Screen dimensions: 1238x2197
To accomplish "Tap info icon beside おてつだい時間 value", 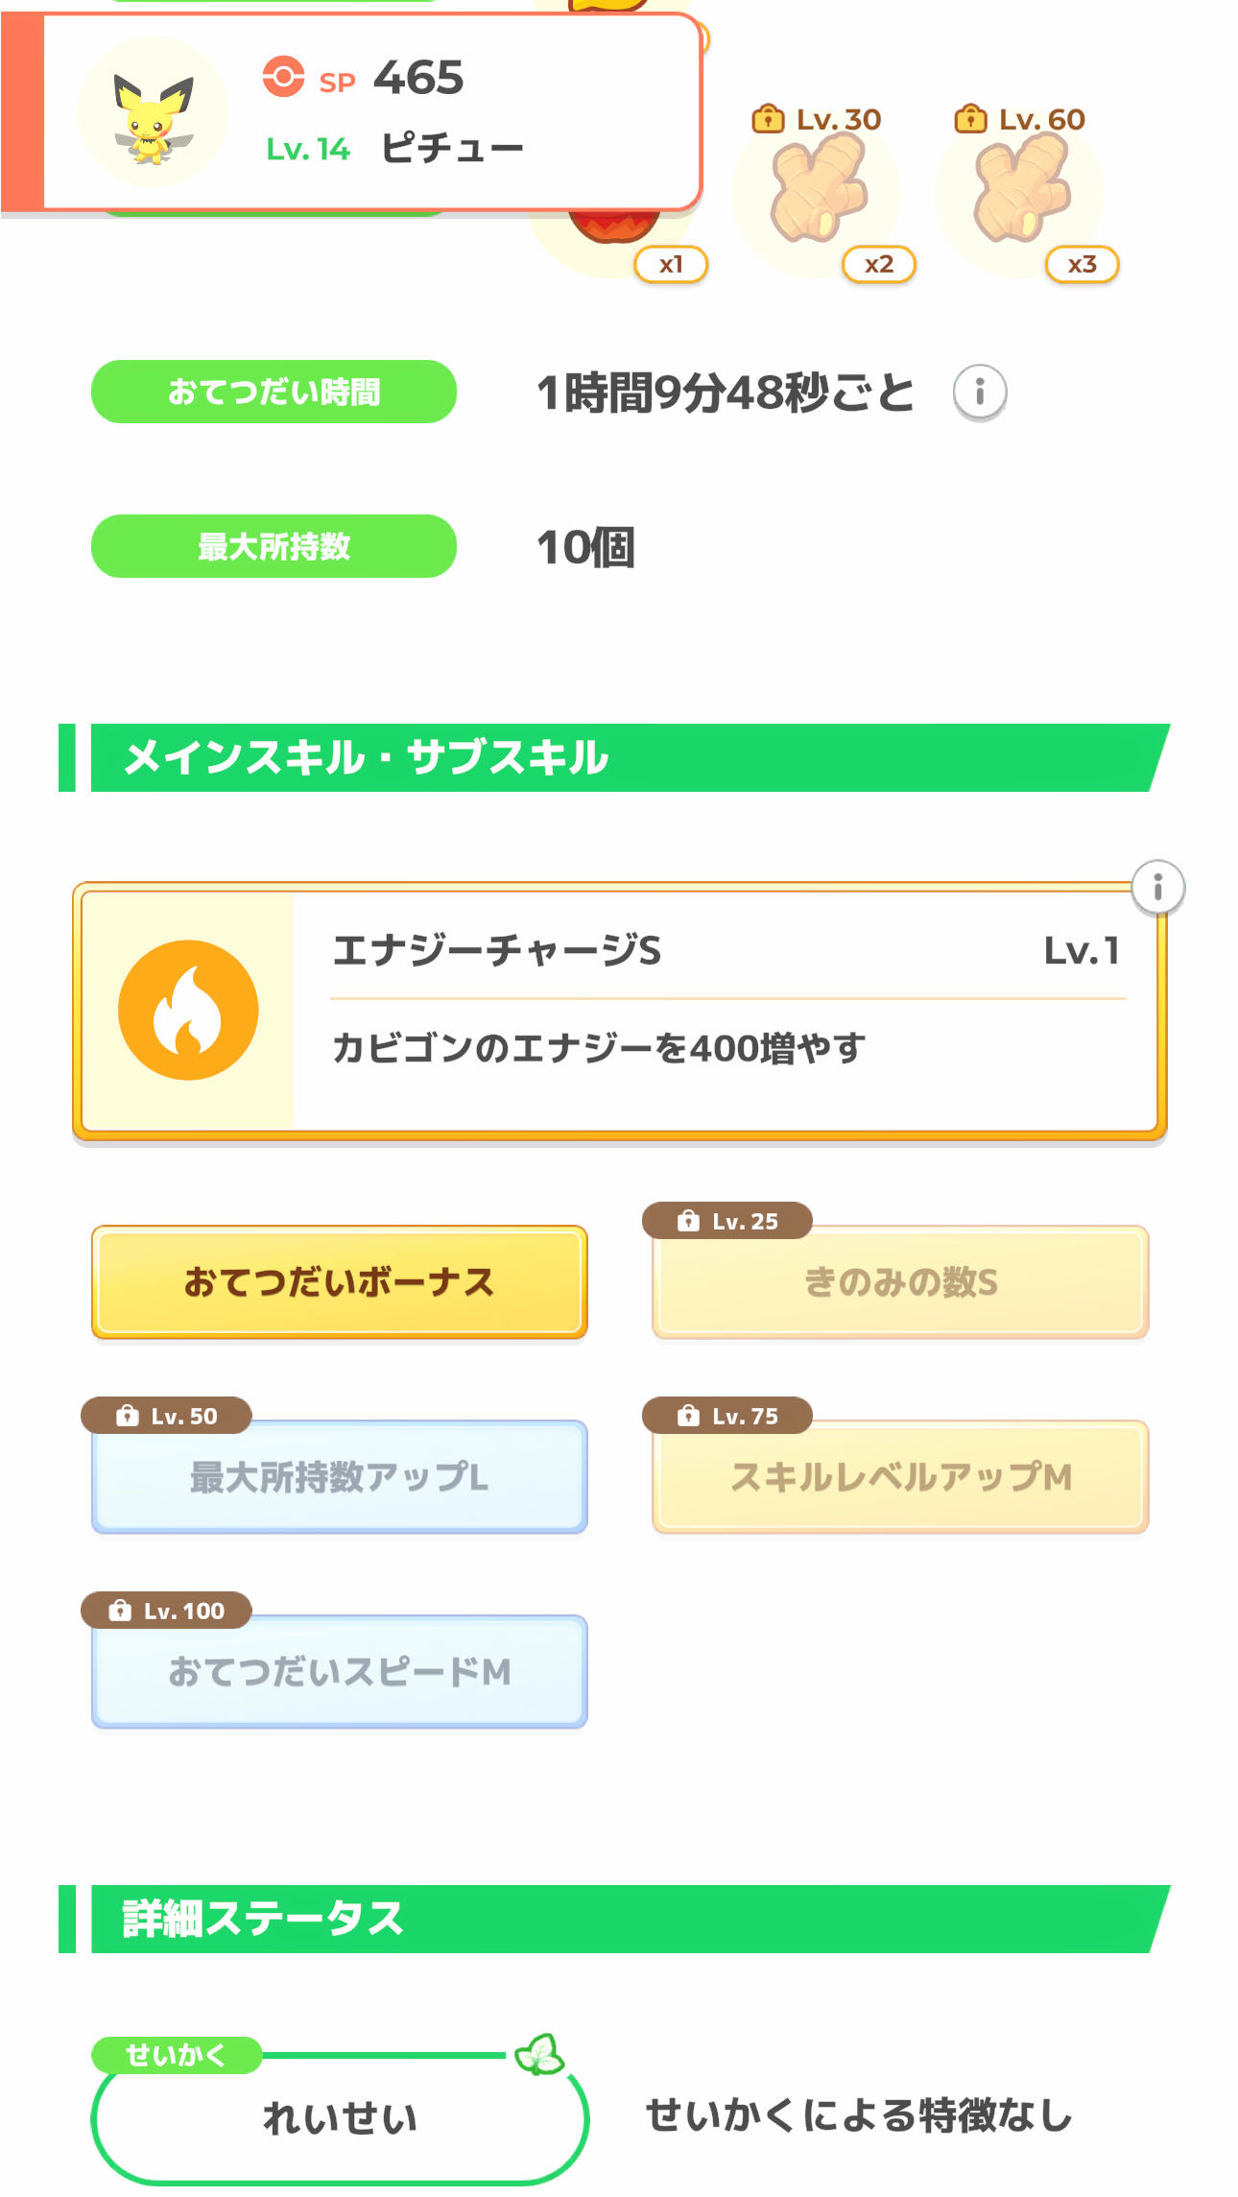I will point(979,393).
